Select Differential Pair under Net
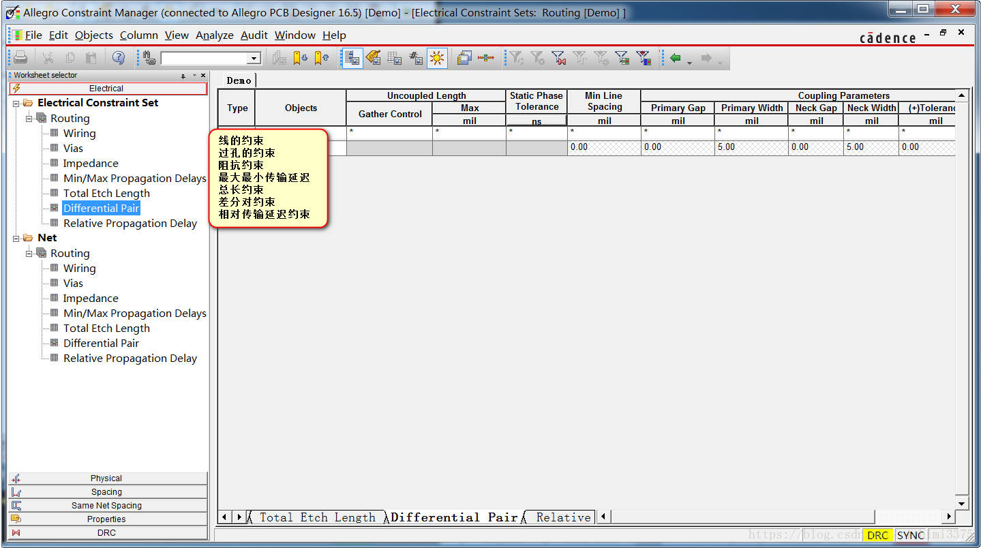This screenshot has width=981, height=548. [x=101, y=344]
